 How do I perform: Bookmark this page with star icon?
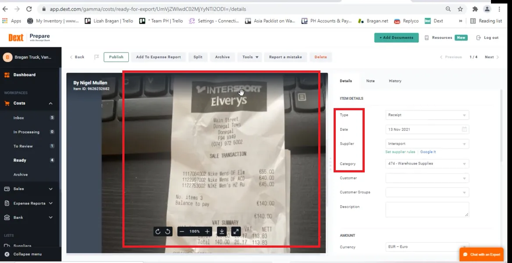[x=460, y=9]
